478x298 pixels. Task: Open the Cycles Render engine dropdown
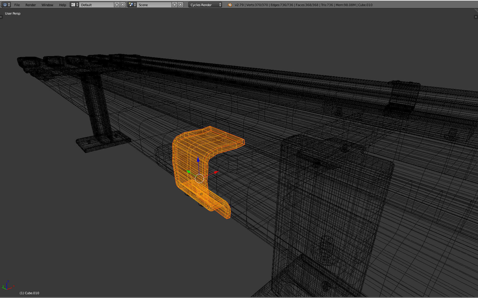pos(205,5)
